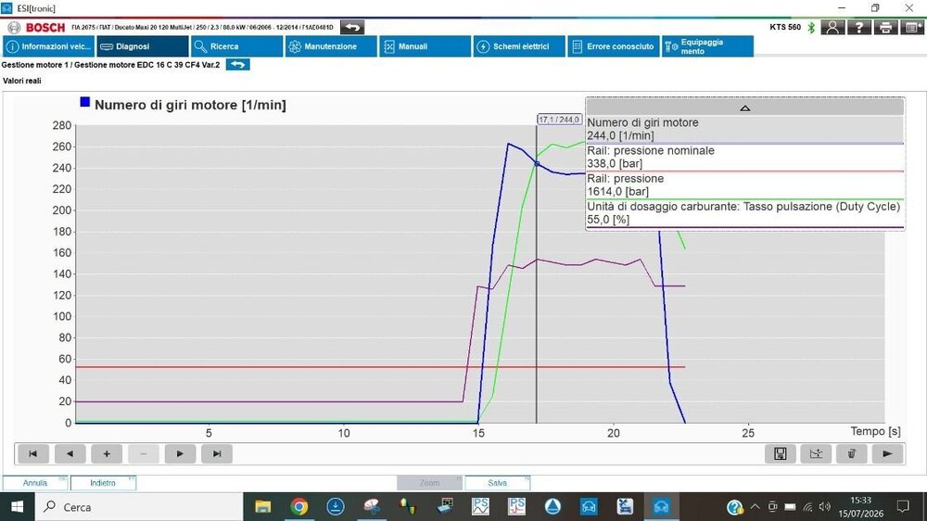Select the Duty Cycle 55,0 % legend entry
This screenshot has height=521, width=927.
click(x=745, y=213)
